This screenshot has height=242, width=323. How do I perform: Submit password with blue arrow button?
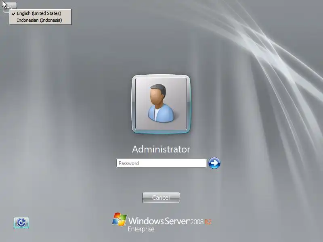pyautogui.click(x=214, y=163)
